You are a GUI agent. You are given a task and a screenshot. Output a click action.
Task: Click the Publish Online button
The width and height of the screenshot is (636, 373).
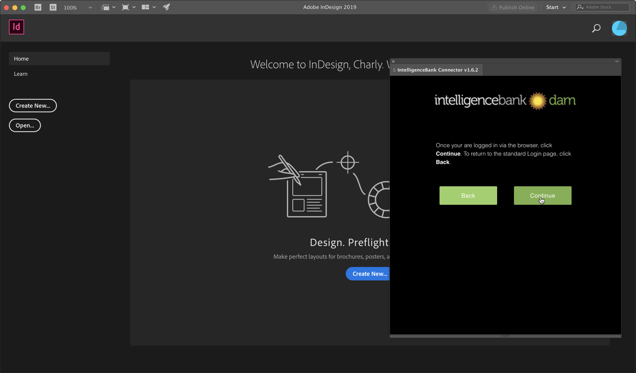pyautogui.click(x=513, y=7)
